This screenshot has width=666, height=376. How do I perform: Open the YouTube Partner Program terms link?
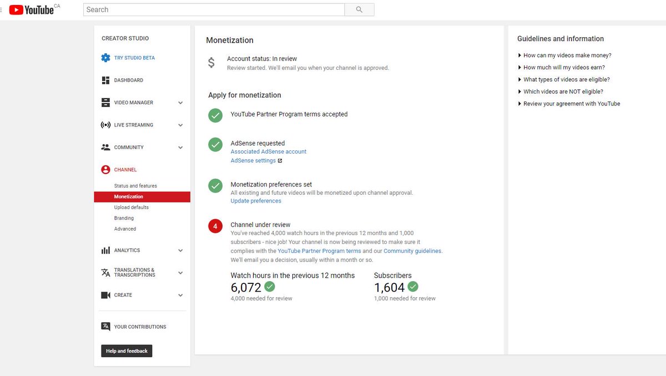[x=319, y=251]
